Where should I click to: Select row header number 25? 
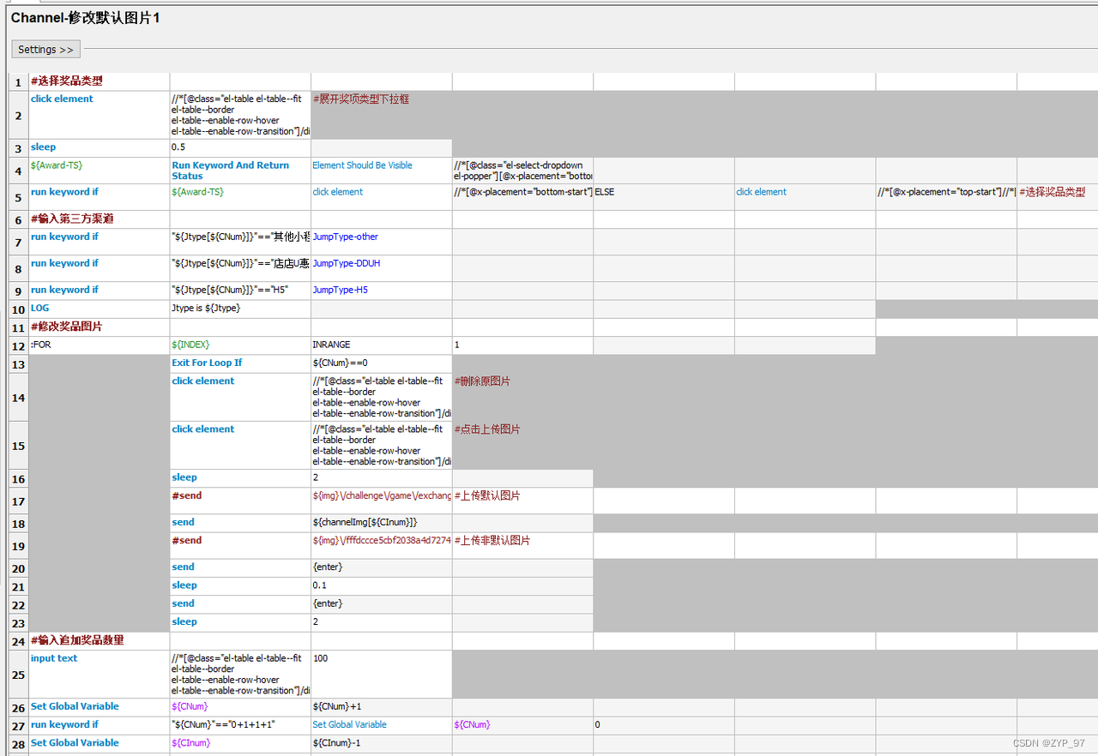click(19, 675)
